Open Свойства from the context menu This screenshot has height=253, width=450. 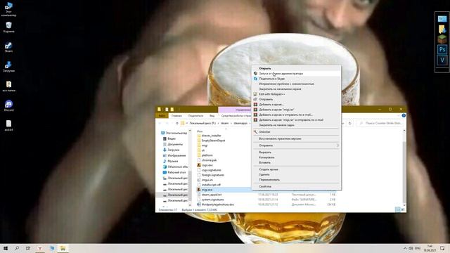point(297,186)
